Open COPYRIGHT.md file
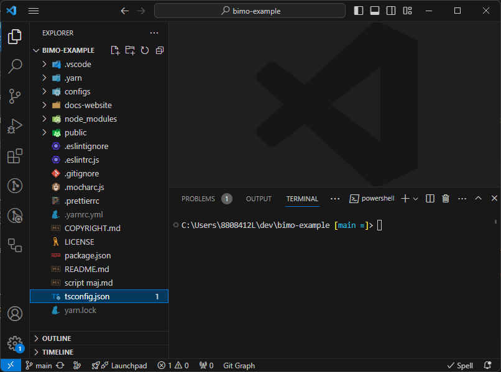Screen dimensions: 501x372 (x=99, y=229)
